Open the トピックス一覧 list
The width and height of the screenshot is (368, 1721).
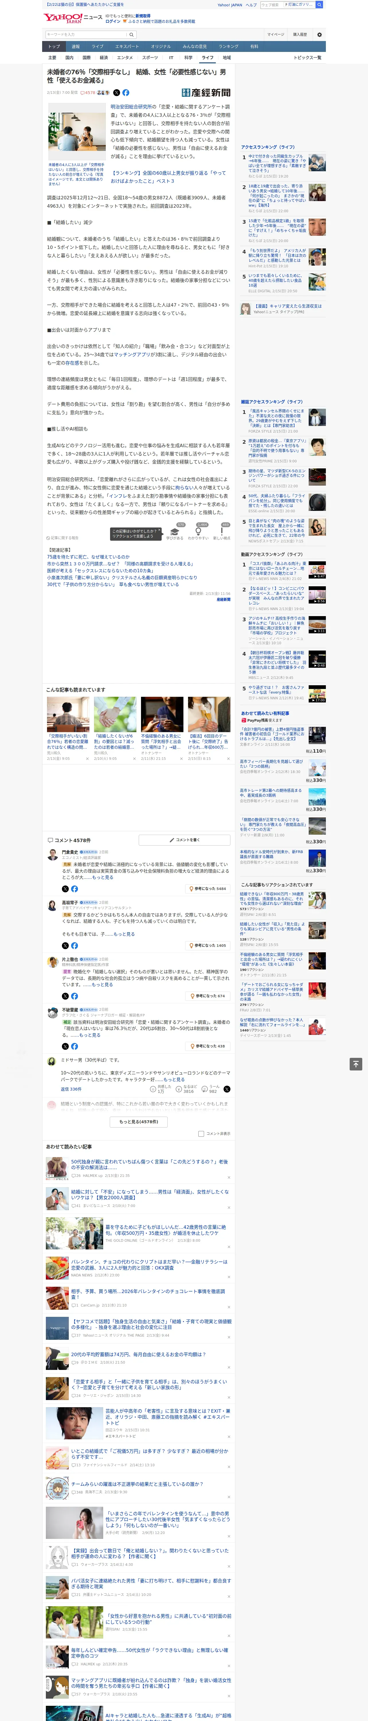point(307,57)
